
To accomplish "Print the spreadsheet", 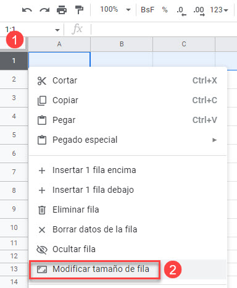I will [62, 10].
